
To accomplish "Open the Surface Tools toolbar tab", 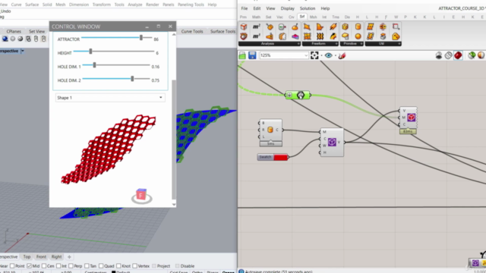I will pos(222,31).
